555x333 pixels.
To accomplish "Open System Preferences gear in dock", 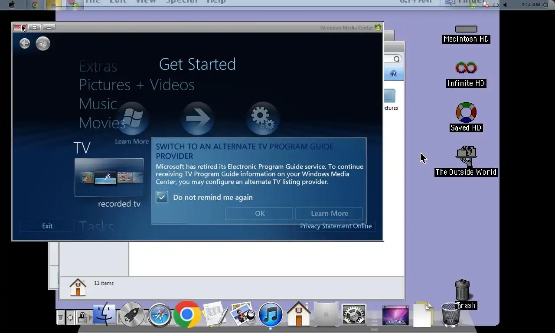I will 354,314.
